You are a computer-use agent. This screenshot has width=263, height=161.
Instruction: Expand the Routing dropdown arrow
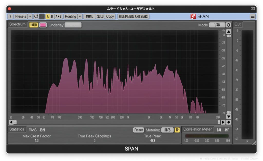tap(80, 16)
